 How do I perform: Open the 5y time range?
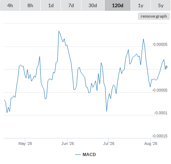point(161,5)
